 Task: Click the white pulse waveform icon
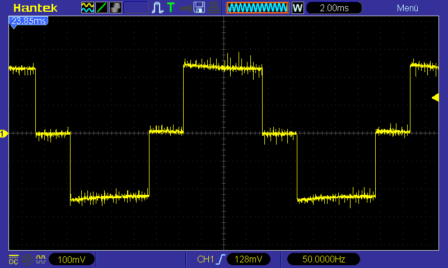pyautogui.click(x=158, y=8)
